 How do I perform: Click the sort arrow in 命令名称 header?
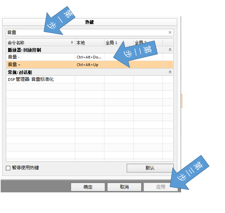[72, 43]
